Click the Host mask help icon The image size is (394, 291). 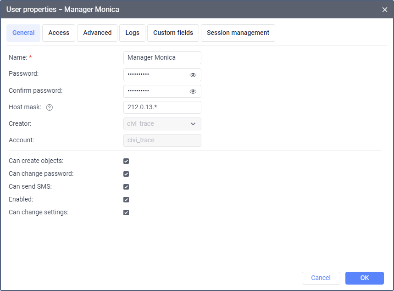click(x=50, y=107)
